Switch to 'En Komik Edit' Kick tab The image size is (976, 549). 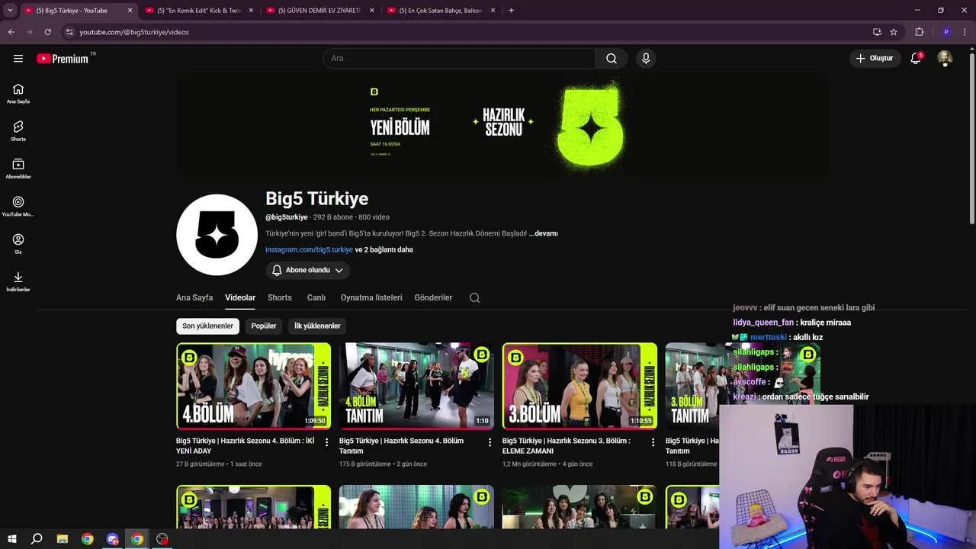[x=200, y=11]
